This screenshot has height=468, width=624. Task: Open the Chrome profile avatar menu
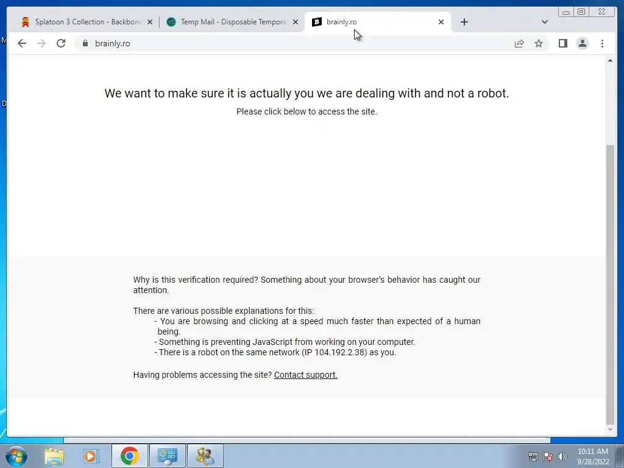pos(583,43)
